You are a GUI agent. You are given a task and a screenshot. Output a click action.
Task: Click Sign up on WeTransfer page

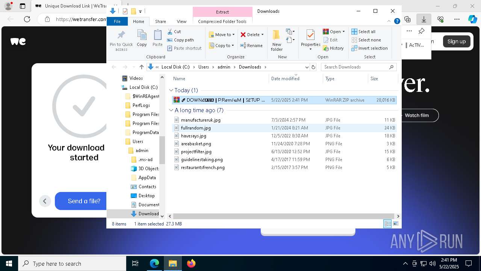coord(456,41)
